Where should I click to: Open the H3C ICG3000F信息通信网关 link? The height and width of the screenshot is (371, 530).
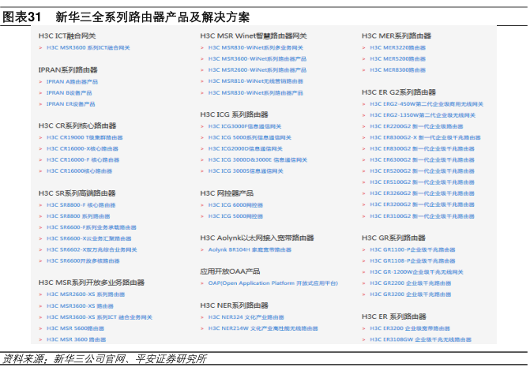pyautogui.click(x=245, y=126)
